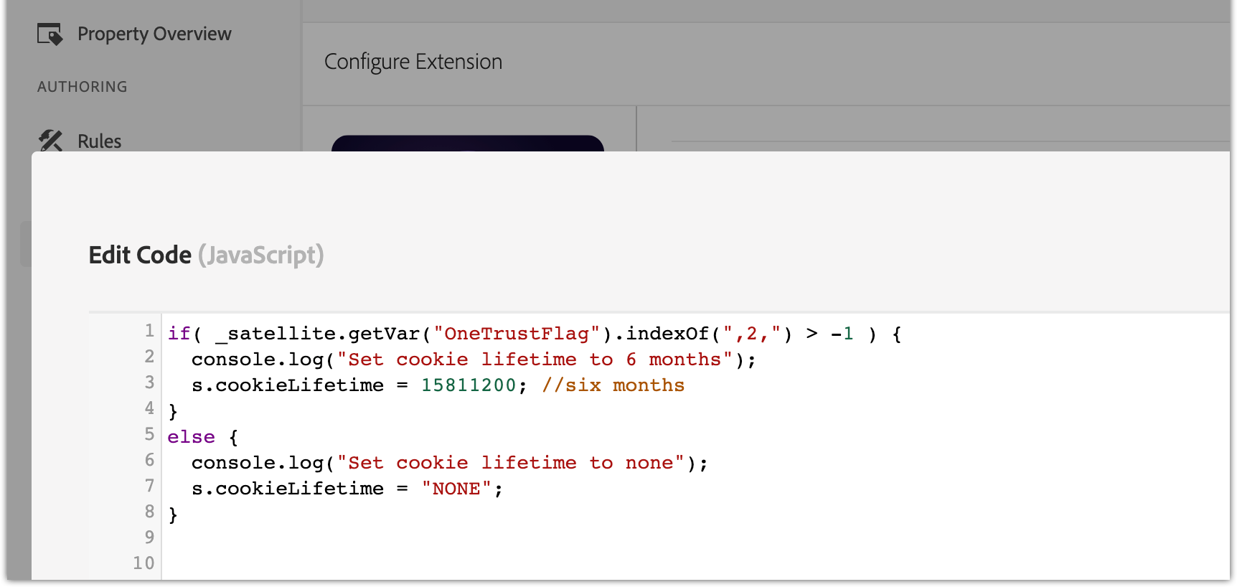The height and width of the screenshot is (587, 1237).
Task: Click the //six months comment
Action: coord(613,385)
